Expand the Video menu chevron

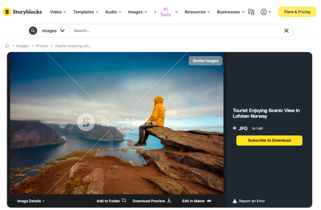click(65, 12)
